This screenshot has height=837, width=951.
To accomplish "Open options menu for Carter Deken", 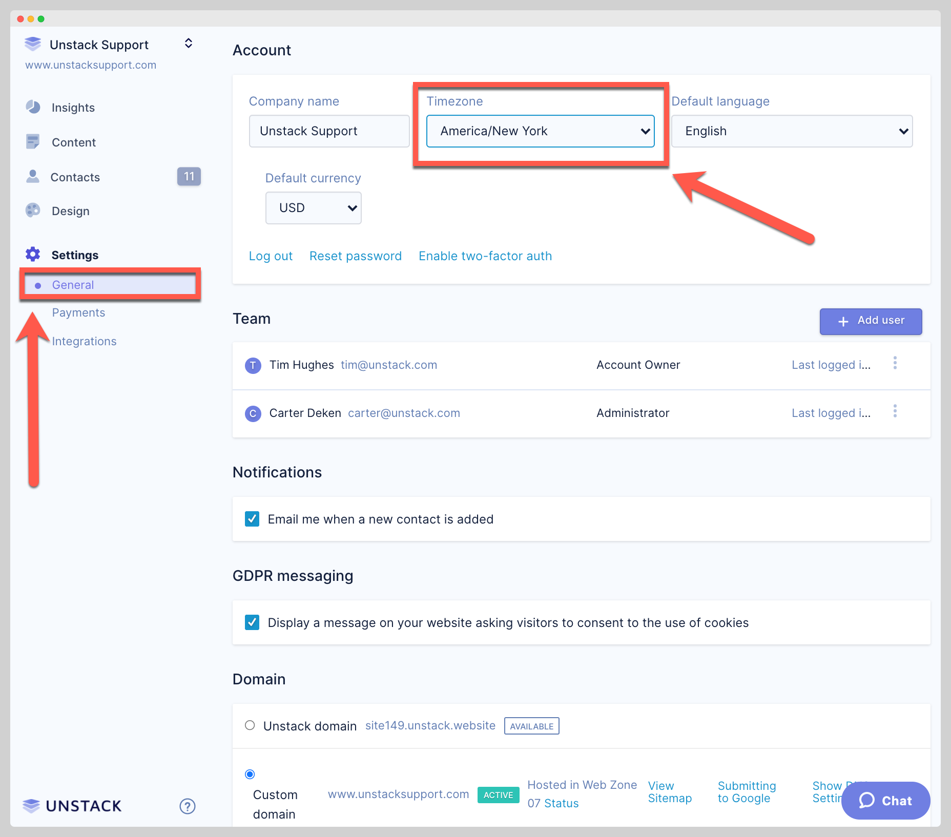I will [x=895, y=411].
